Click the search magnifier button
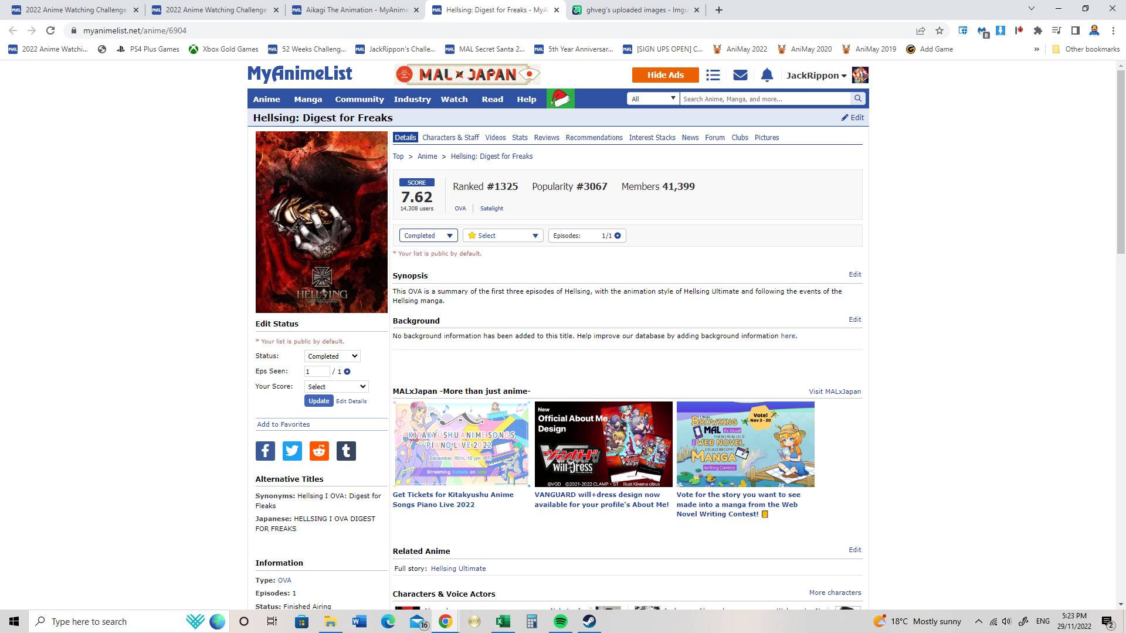This screenshot has height=633, width=1126. tap(858, 98)
